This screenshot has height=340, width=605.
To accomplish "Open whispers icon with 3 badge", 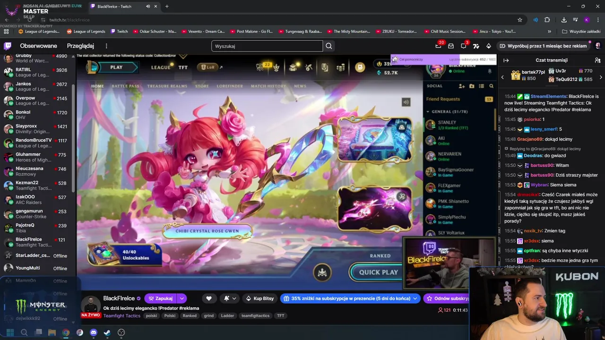I will point(464,46).
